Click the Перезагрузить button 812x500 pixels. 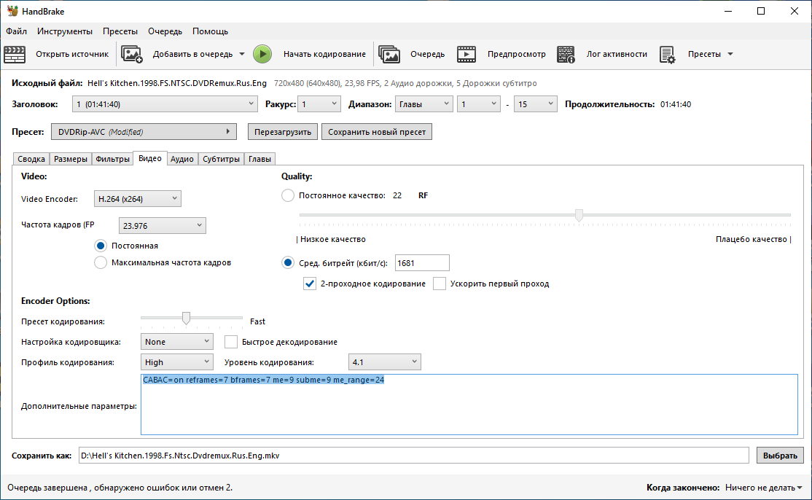[283, 131]
